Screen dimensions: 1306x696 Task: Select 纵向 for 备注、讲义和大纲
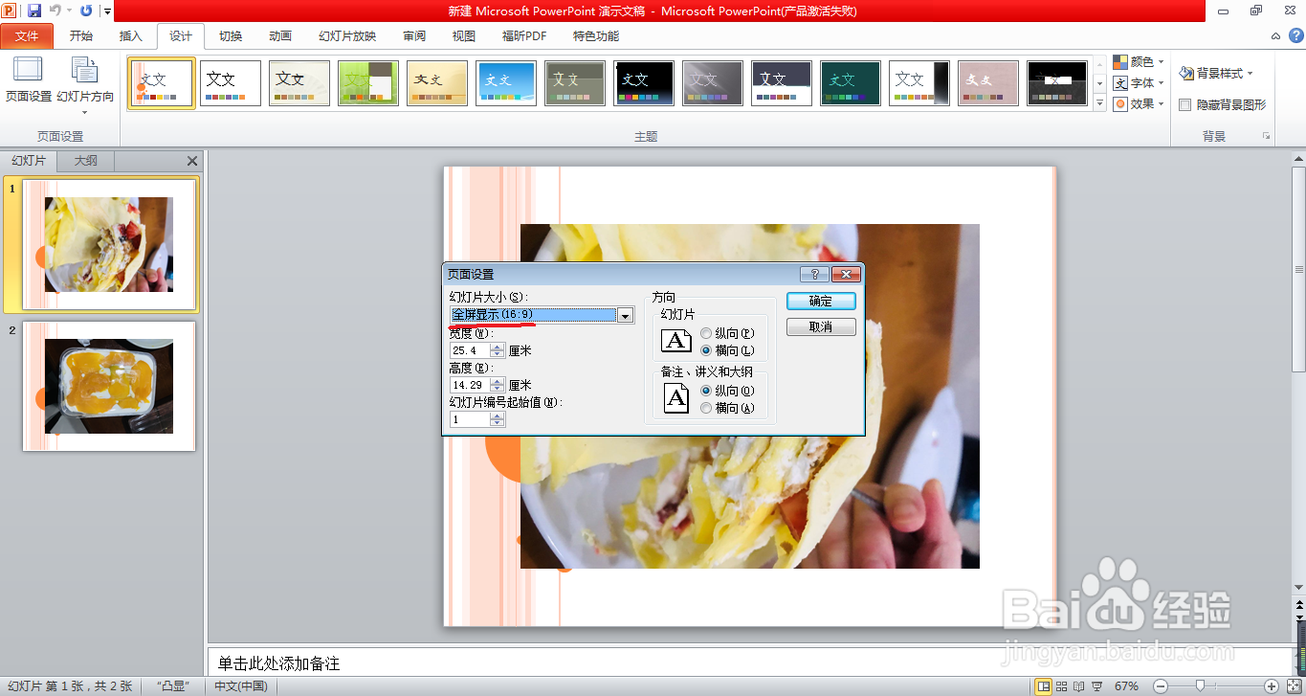706,391
